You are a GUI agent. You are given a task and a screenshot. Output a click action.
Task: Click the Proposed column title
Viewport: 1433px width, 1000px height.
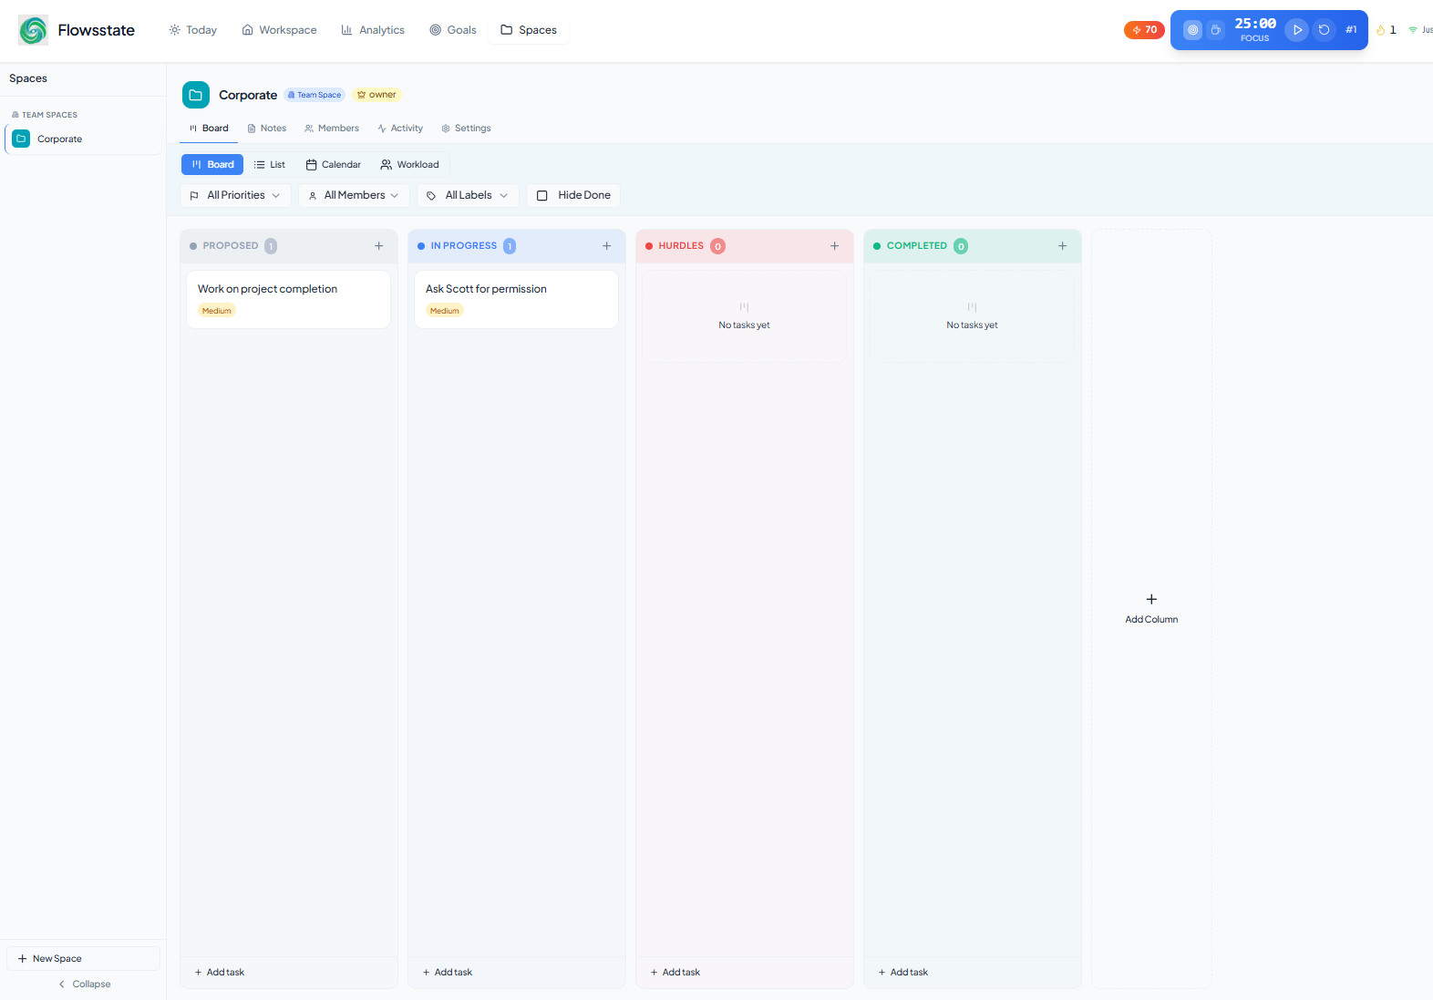[x=231, y=246]
